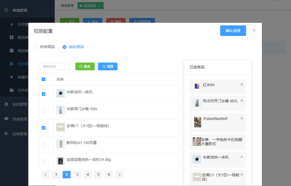Click 新风机A1 150风量 product name
This screenshot has width=291, height=186.
81,143
